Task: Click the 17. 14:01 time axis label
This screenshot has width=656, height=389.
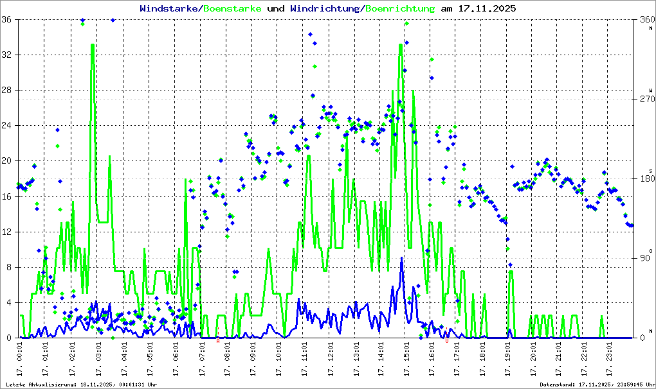Action: [x=381, y=359]
